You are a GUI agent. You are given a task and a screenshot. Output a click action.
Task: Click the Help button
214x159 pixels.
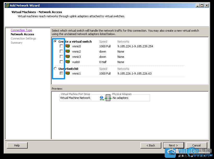coord(17,145)
